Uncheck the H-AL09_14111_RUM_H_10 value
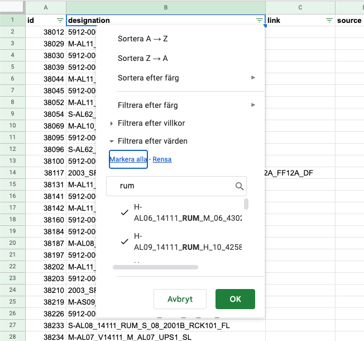The width and height of the screenshot is (364, 341). pyautogui.click(x=124, y=241)
